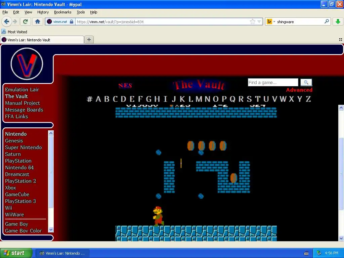Image resolution: width=344 pixels, height=258 pixels.
Task: Open the Help menu
Action: tap(93, 12)
